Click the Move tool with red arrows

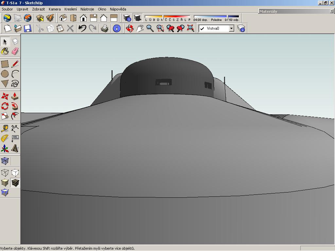point(5,96)
